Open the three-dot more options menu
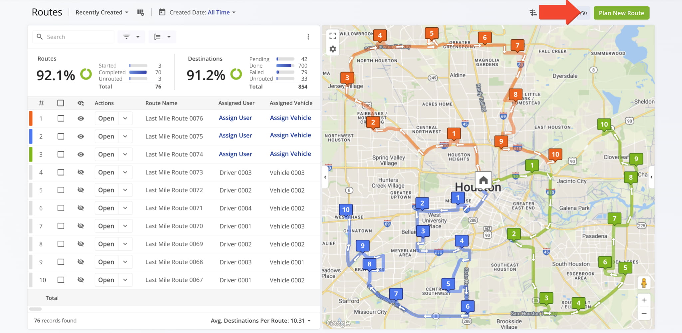 coord(308,37)
